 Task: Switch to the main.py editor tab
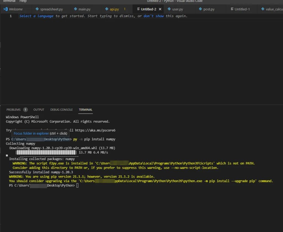click(84, 9)
